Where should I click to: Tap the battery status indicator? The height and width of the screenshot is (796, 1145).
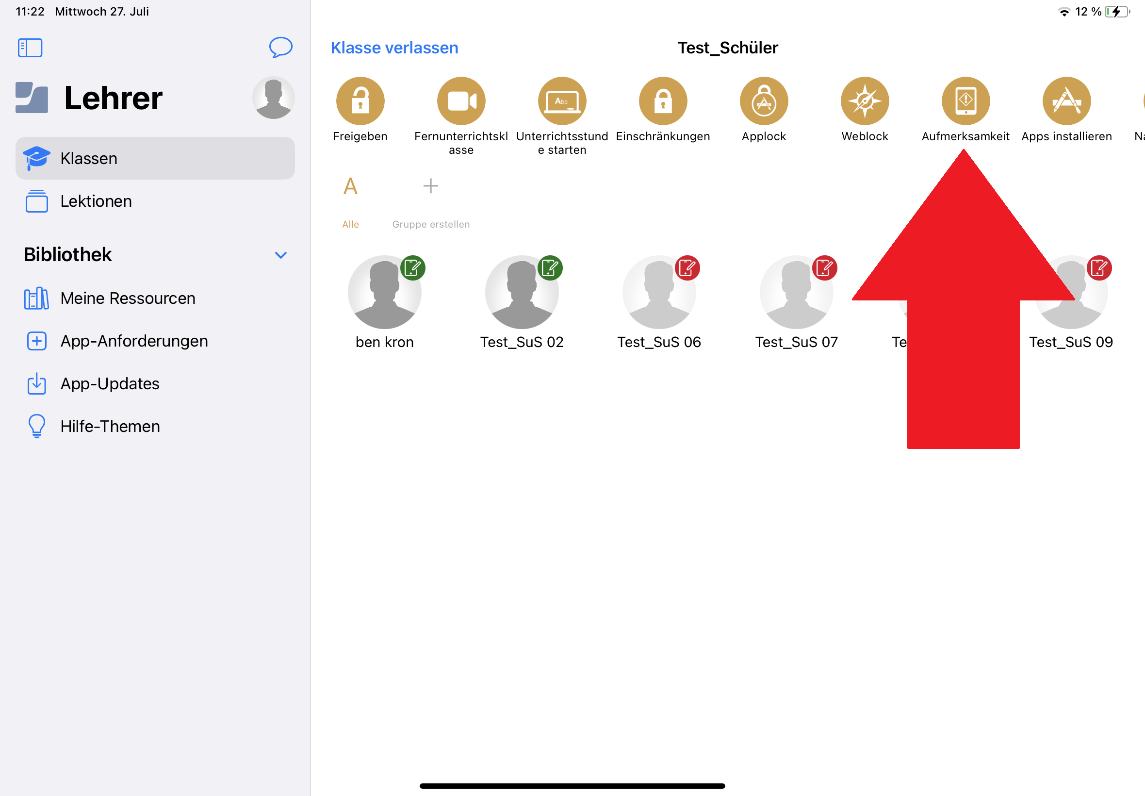pos(1117,12)
